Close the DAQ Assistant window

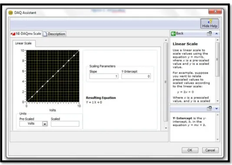tap(215, 11)
